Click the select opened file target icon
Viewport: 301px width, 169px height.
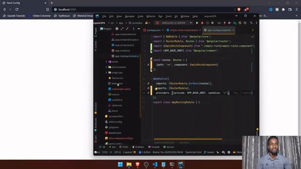pos(117,29)
